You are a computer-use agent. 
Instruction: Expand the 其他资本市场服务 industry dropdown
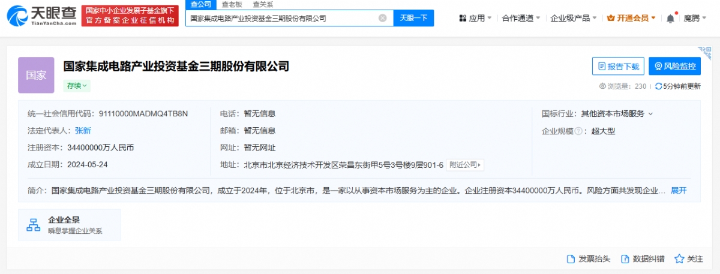617,113
